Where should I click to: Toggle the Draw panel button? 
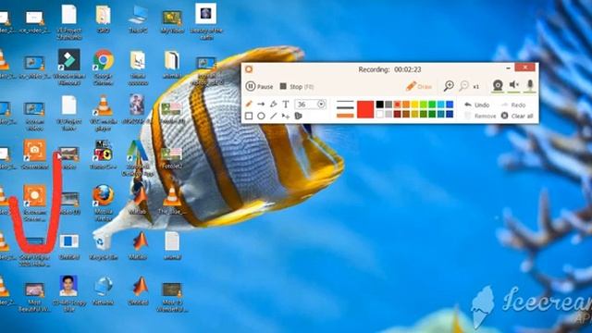tap(419, 86)
